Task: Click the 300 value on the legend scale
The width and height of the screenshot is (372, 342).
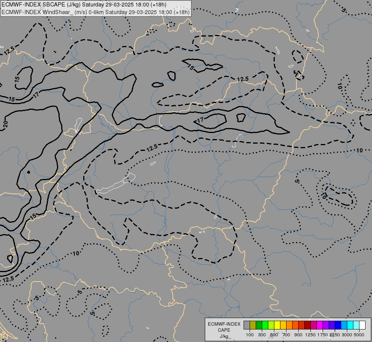Action: 262,335
